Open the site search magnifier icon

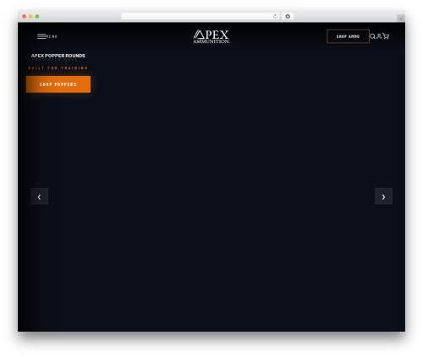pos(372,36)
